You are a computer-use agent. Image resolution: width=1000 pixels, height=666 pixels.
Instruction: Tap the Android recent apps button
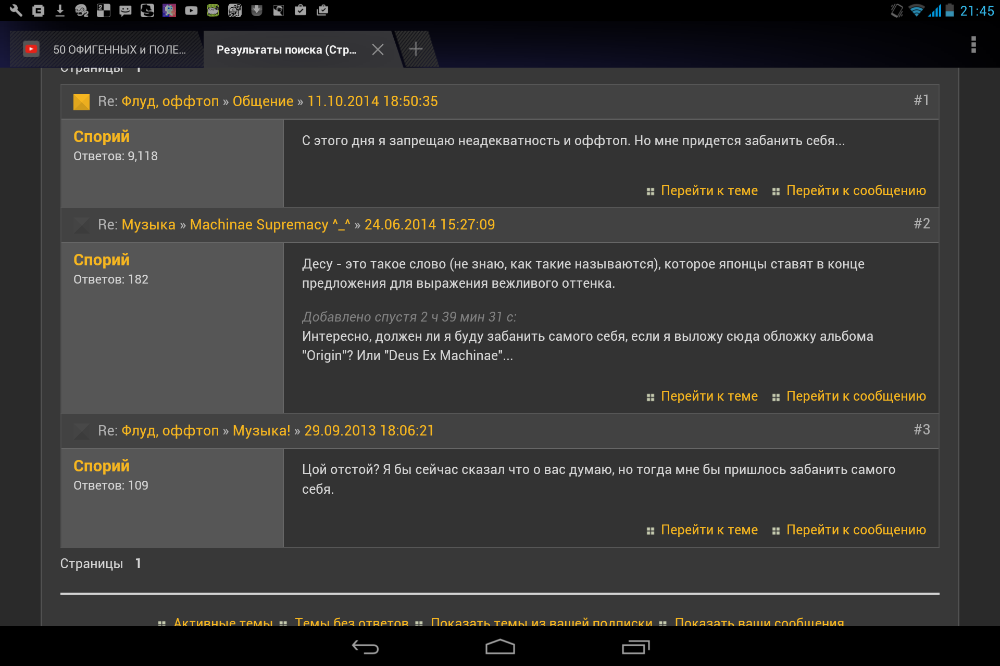pyautogui.click(x=635, y=647)
